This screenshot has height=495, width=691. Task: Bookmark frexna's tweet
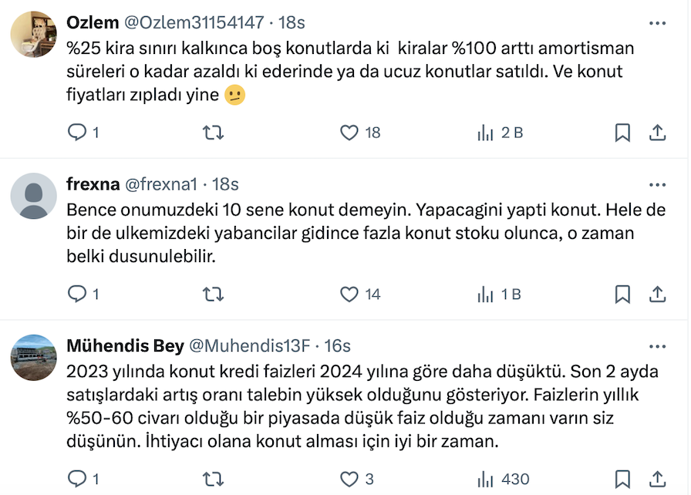(622, 294)
